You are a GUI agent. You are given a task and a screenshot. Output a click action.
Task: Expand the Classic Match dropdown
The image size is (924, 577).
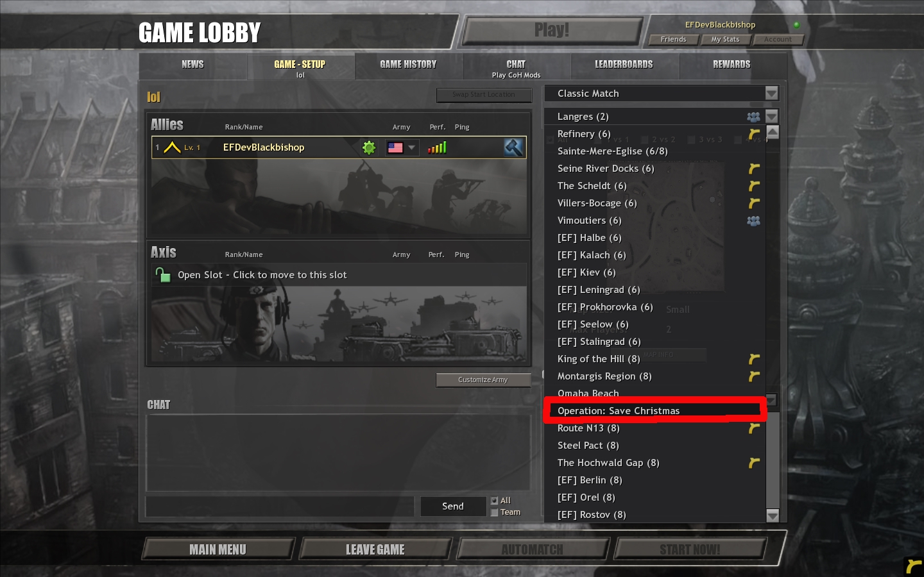[x=771, y=94]
